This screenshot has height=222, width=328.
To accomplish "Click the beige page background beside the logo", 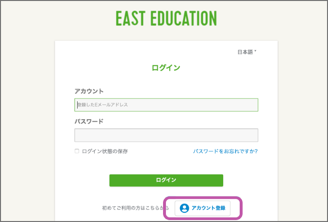I will pos(272,19).
